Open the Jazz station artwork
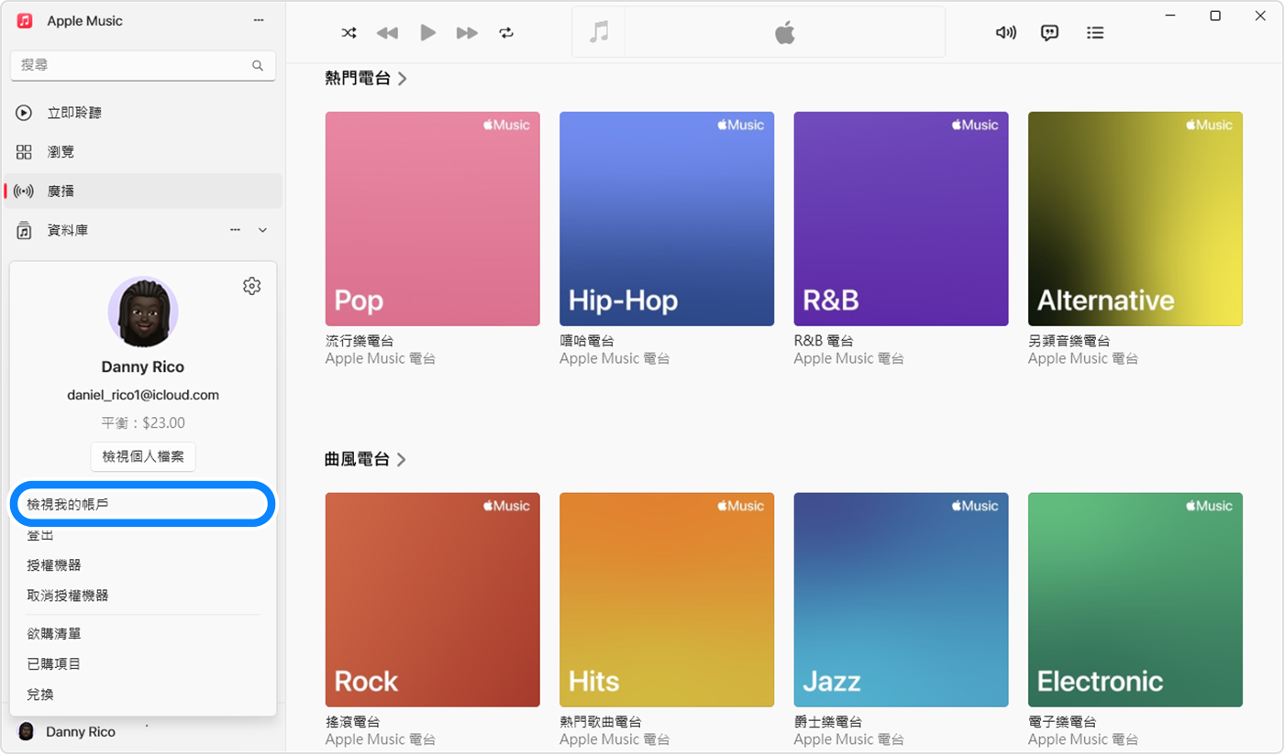 (902, 600)
